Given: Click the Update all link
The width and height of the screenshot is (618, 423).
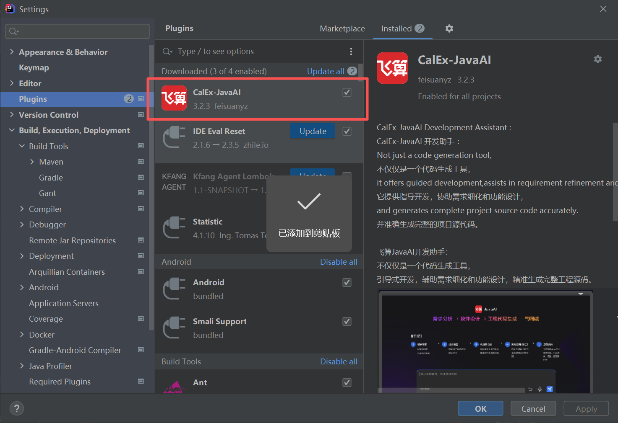Looking at the screenshot, I should click(325, 71).
